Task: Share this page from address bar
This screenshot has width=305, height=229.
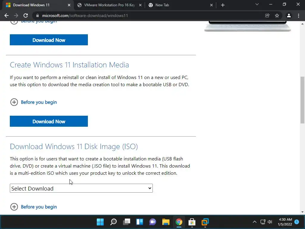Action: point(267,16)
